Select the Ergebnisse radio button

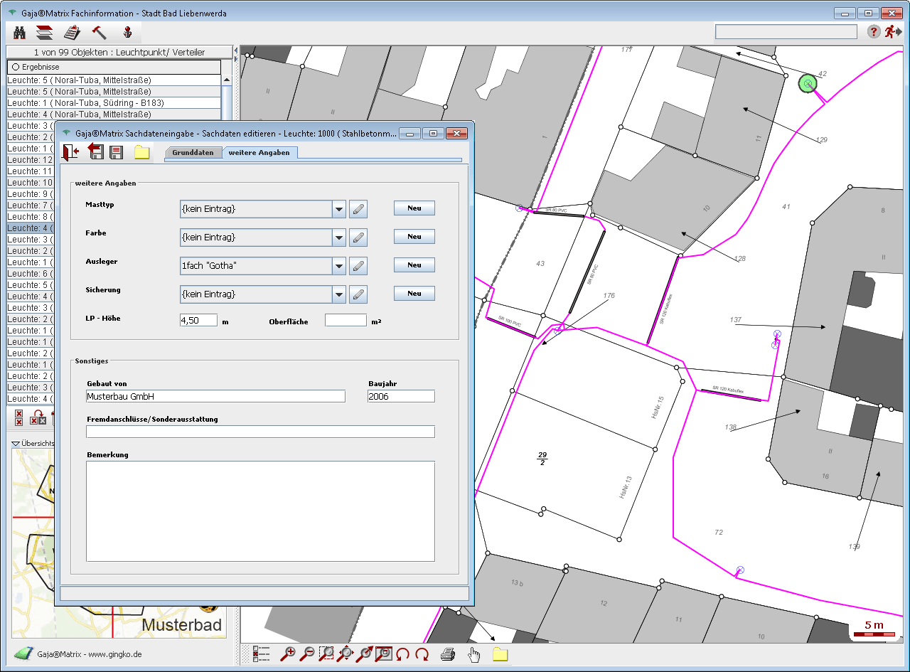click(x=15, y=67)
